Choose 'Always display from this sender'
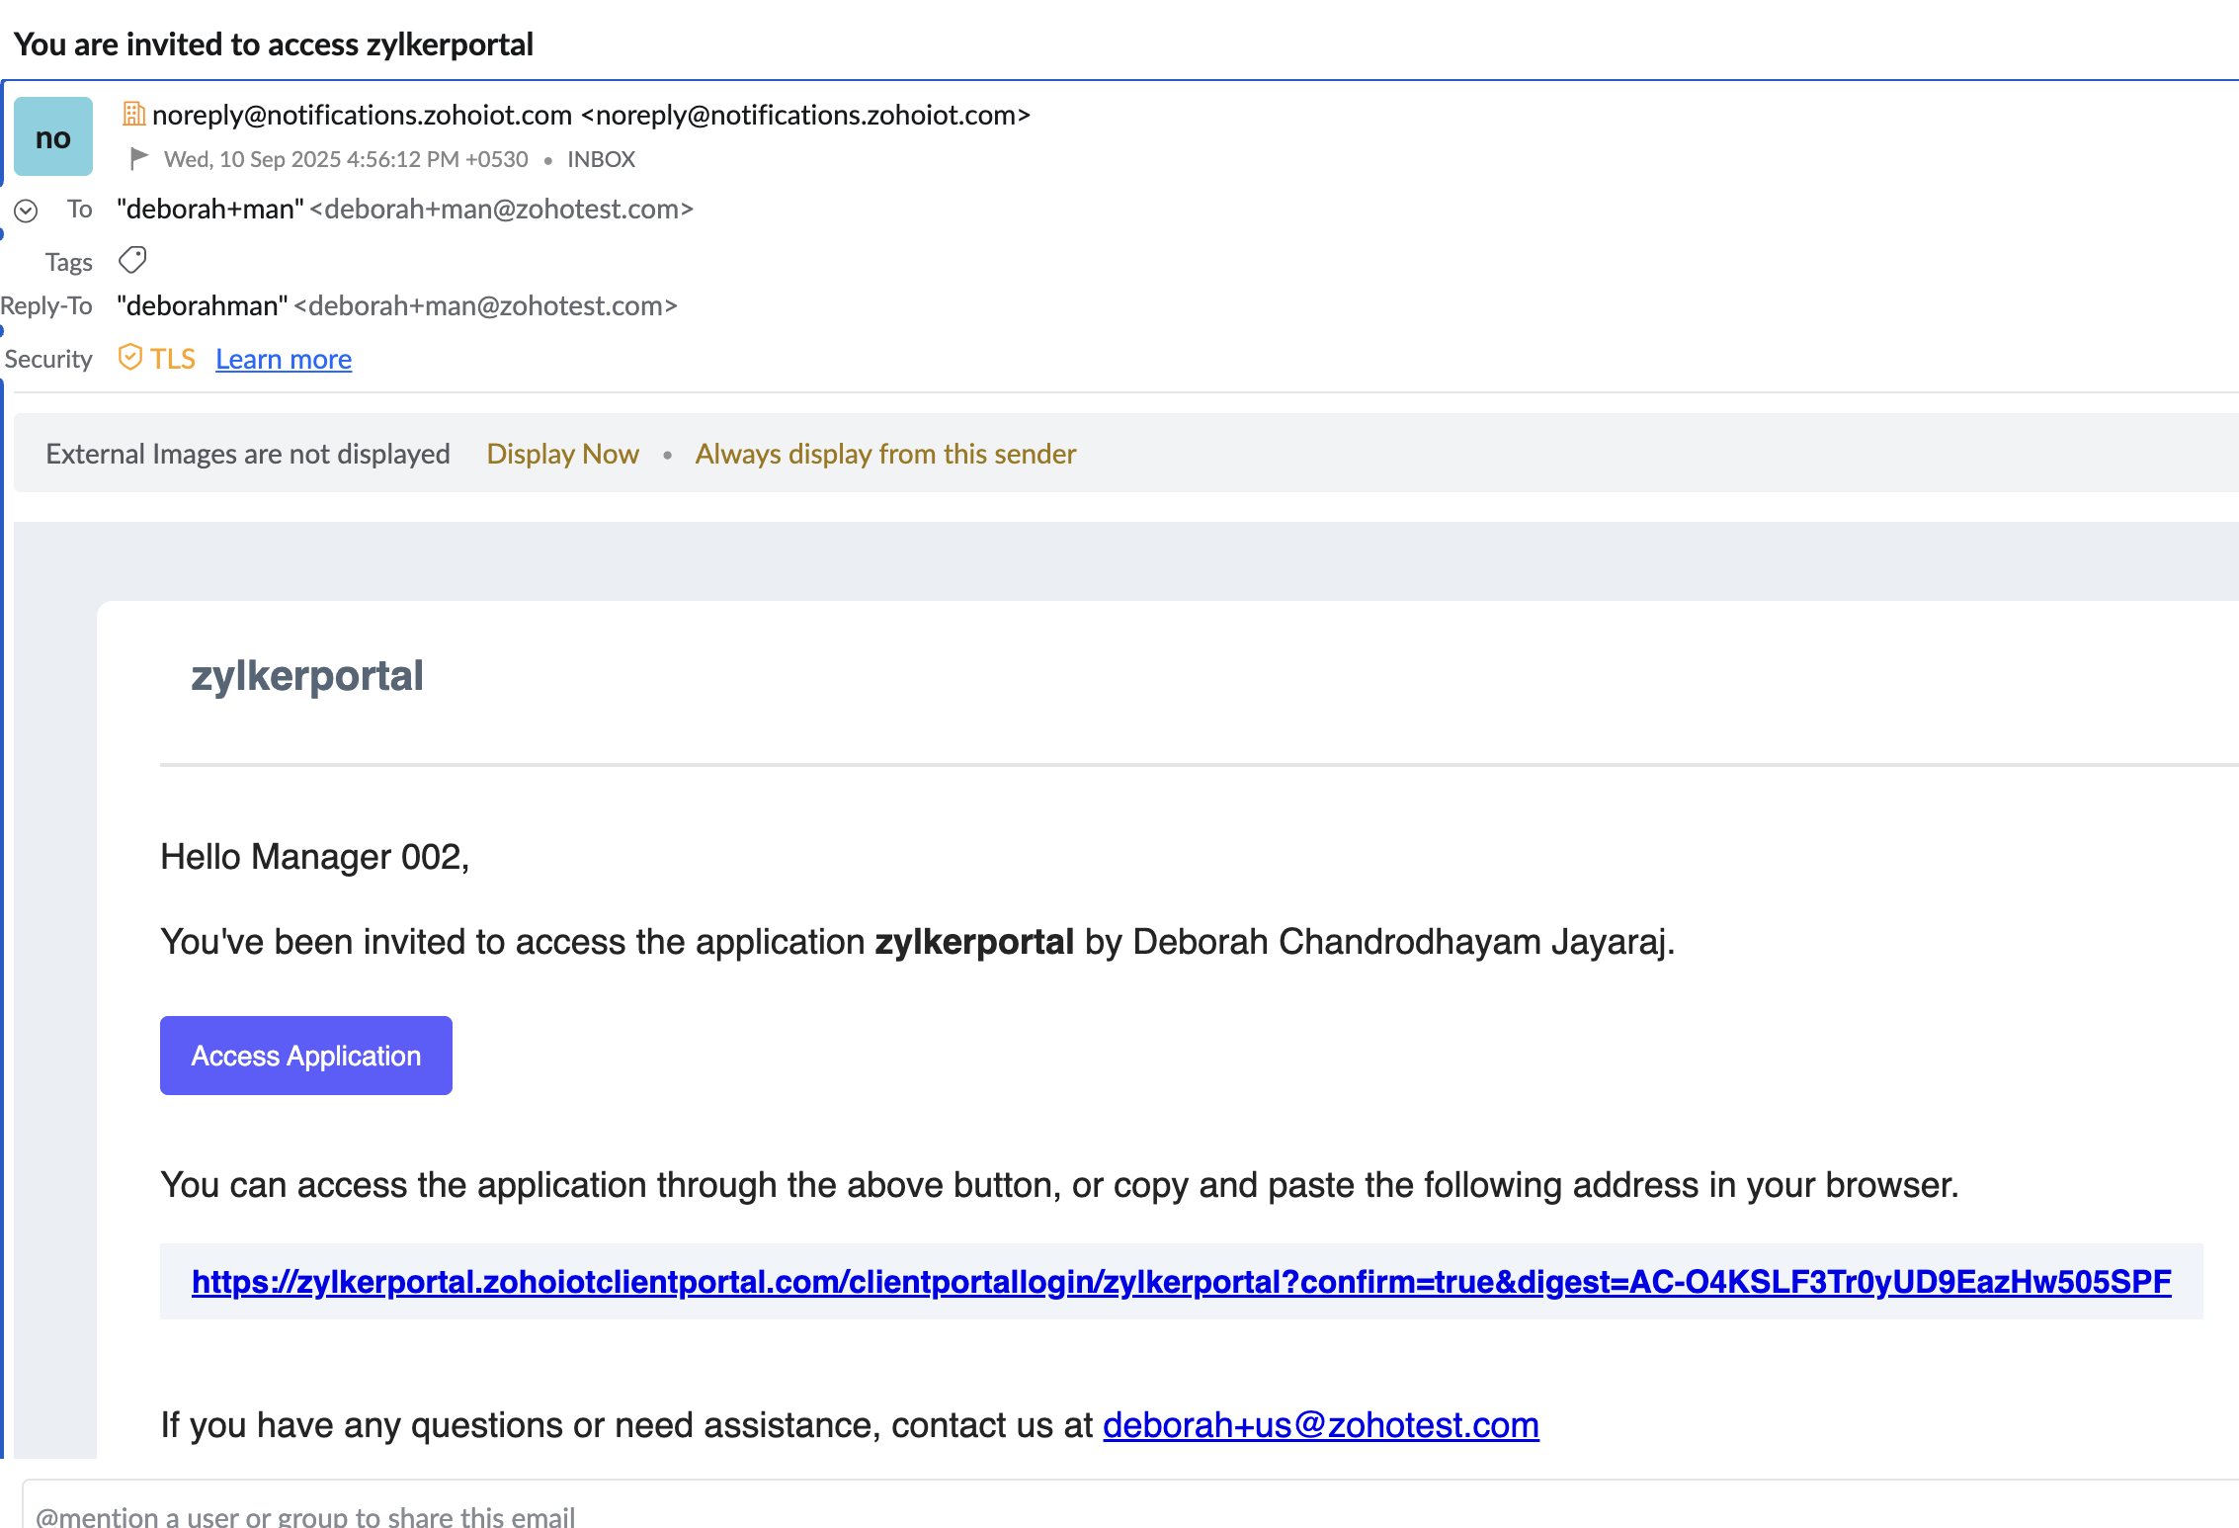This screenshot has width=2239, height=1528. [x=885, y=454]
